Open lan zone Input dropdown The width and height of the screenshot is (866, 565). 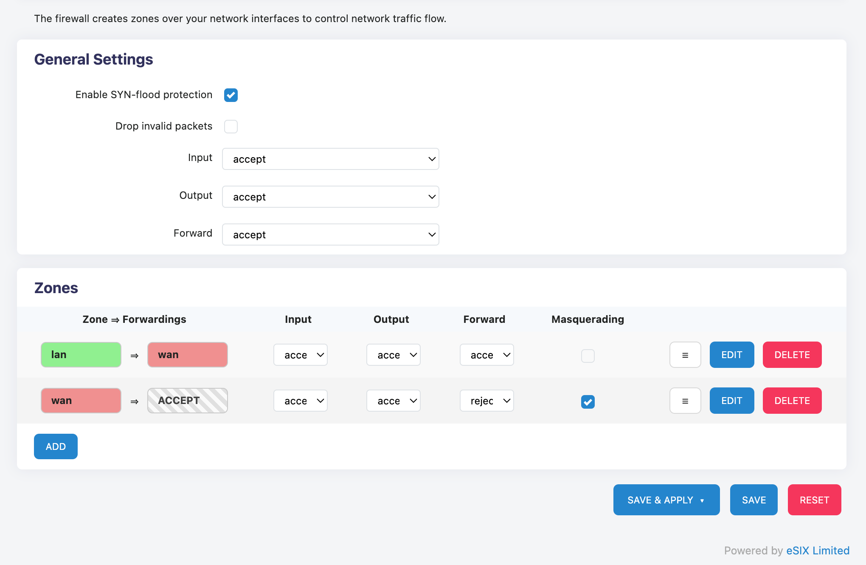(300, 355)
